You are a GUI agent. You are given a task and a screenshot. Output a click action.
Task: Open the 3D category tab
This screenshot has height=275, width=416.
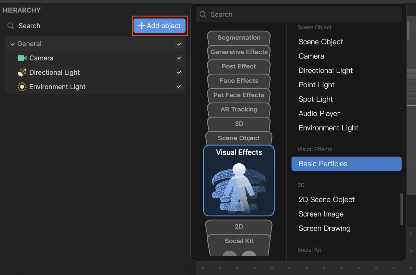click(239, 124)
